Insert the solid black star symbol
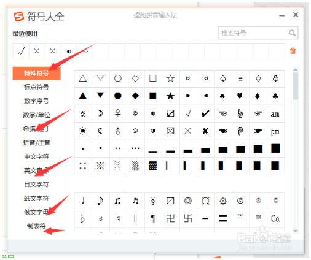The width and height of the screenshot is (311, 260). pos(170,96)
